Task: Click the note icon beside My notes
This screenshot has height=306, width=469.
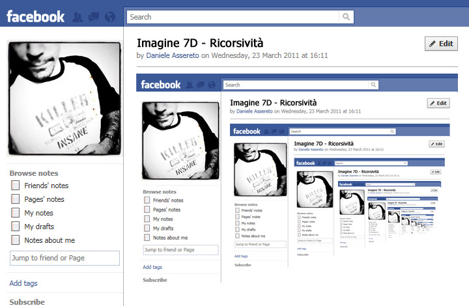Action: (15, 213)
